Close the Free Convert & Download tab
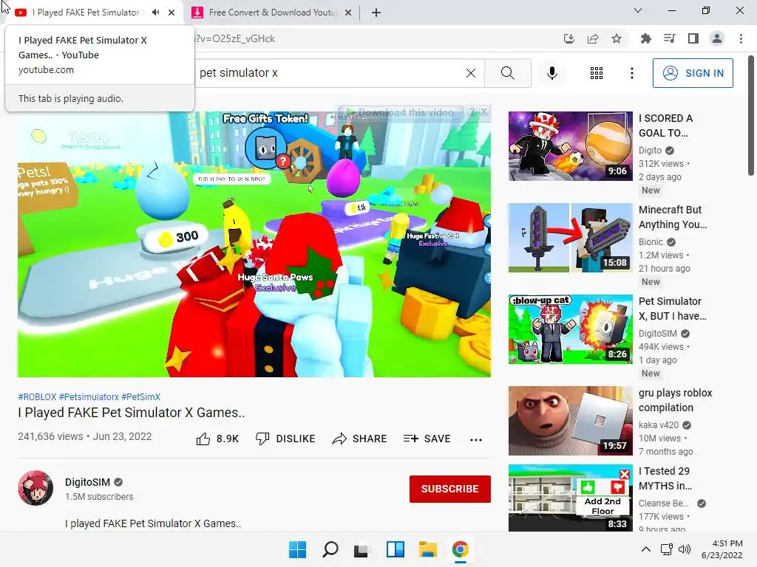Viewport: 757px width, 567px height. [x=348, y=13]
